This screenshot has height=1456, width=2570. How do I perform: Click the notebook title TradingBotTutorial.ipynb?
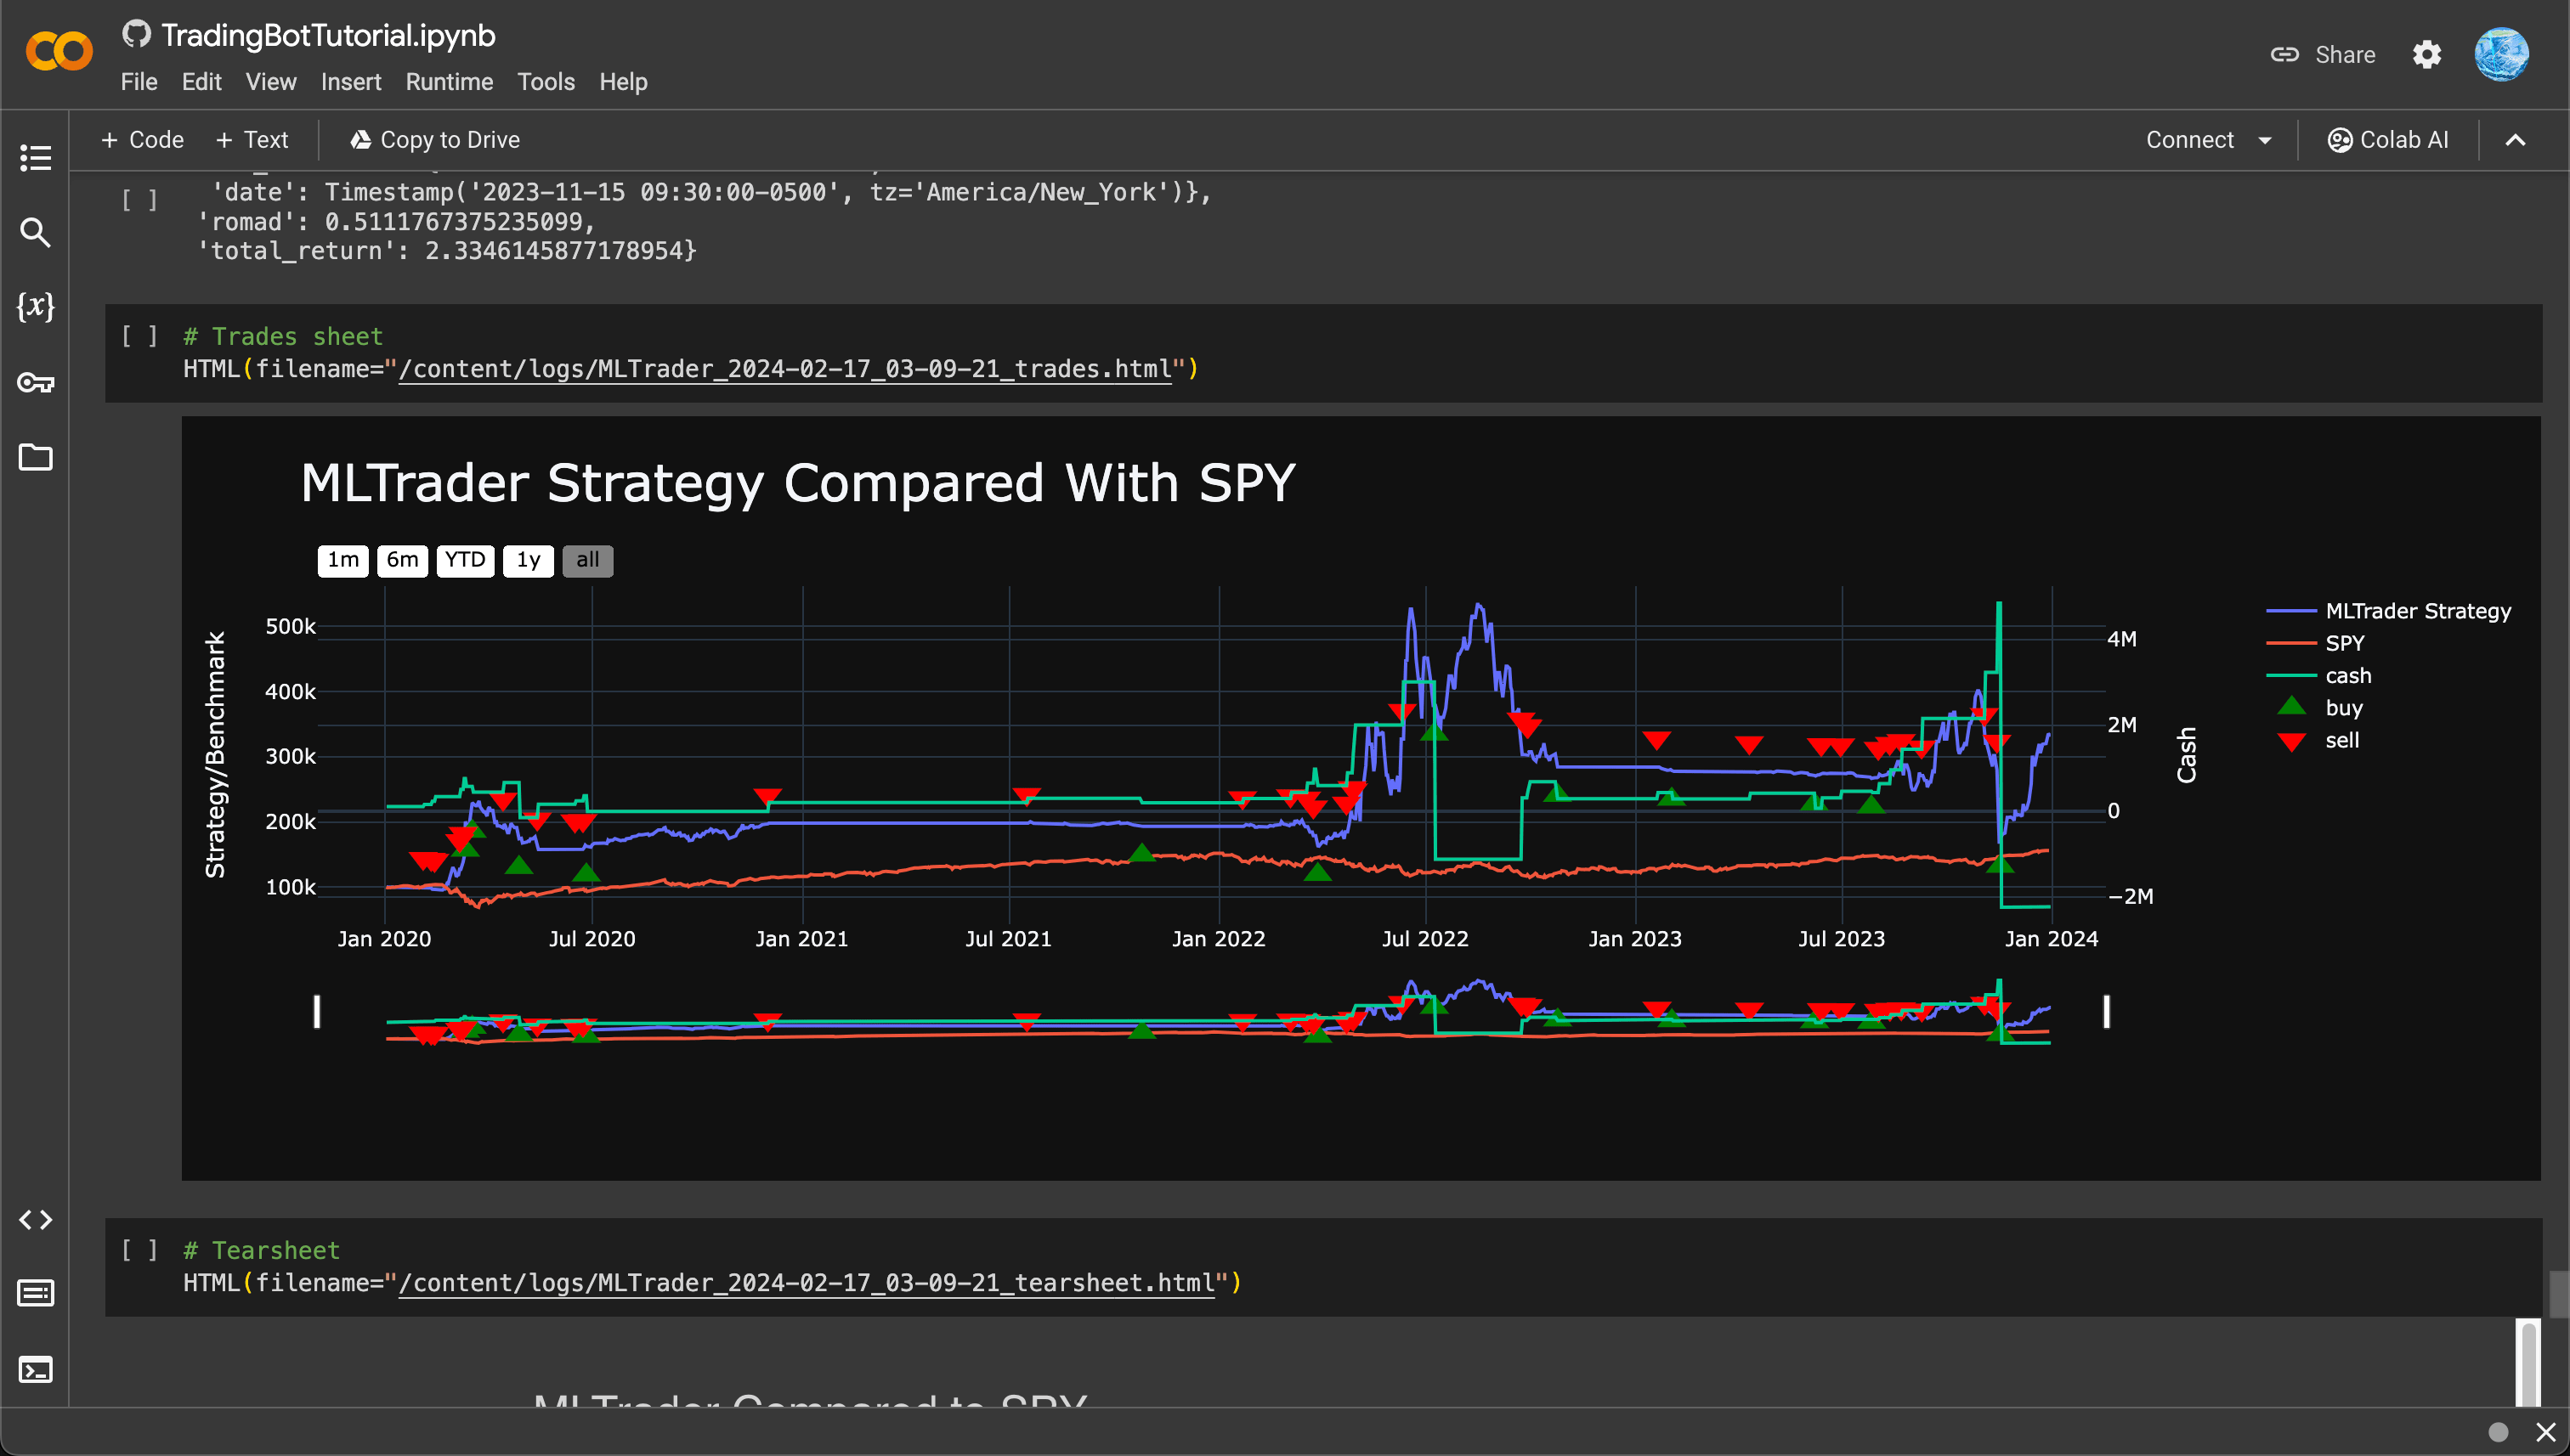(x=328, y=35)
